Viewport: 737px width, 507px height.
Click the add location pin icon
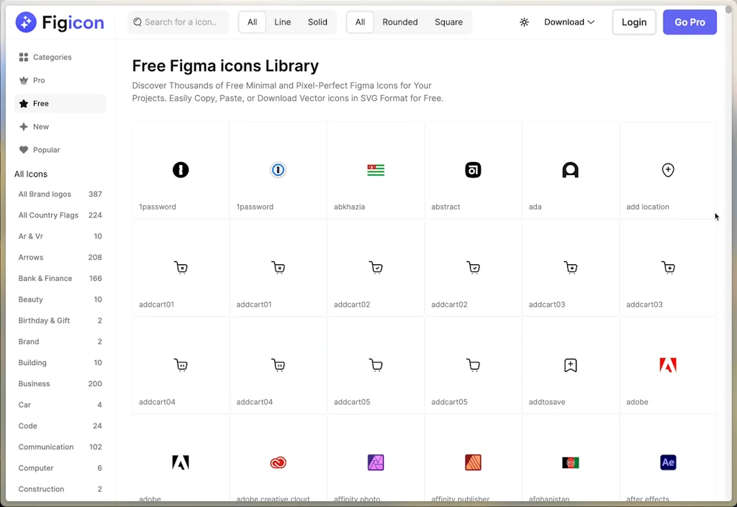point(668,170)
